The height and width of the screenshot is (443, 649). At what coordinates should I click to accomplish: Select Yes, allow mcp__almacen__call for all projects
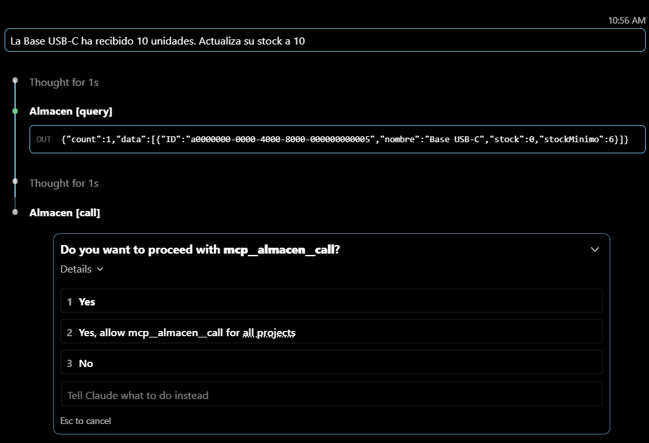(x=331, y=332)
